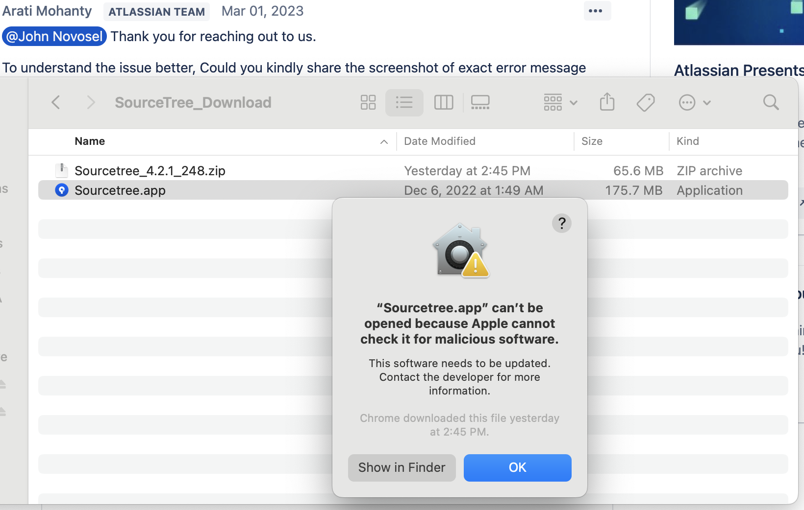Click the Sourcetree.app application icon
The width and height of the screenshot is (804, 510).
(x=62, y=190)
